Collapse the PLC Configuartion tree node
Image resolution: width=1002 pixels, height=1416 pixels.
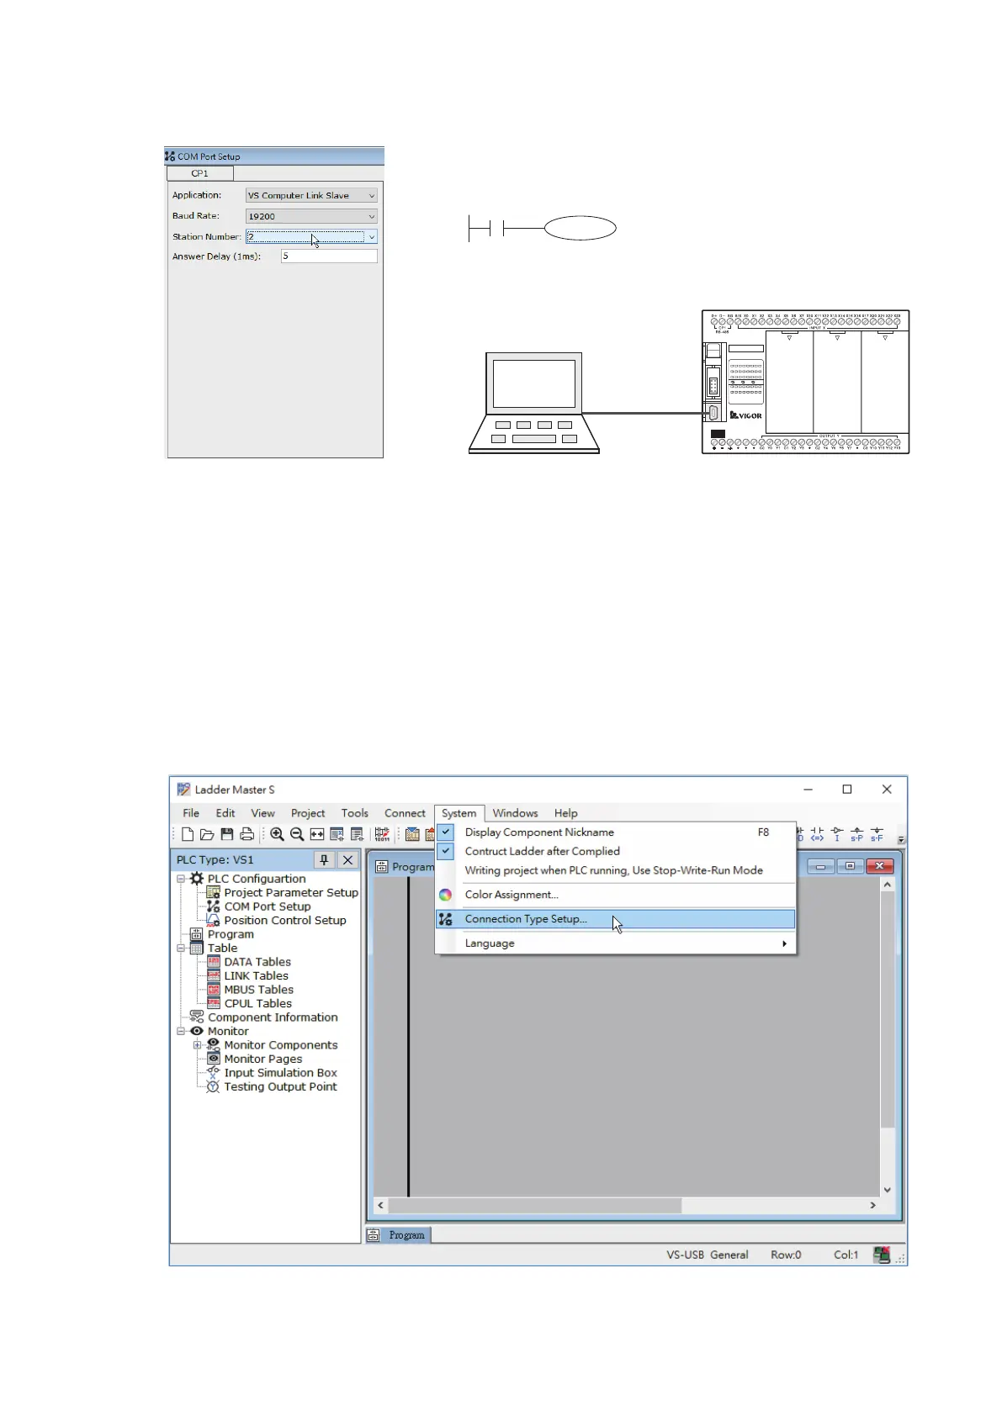coord(181,879)
